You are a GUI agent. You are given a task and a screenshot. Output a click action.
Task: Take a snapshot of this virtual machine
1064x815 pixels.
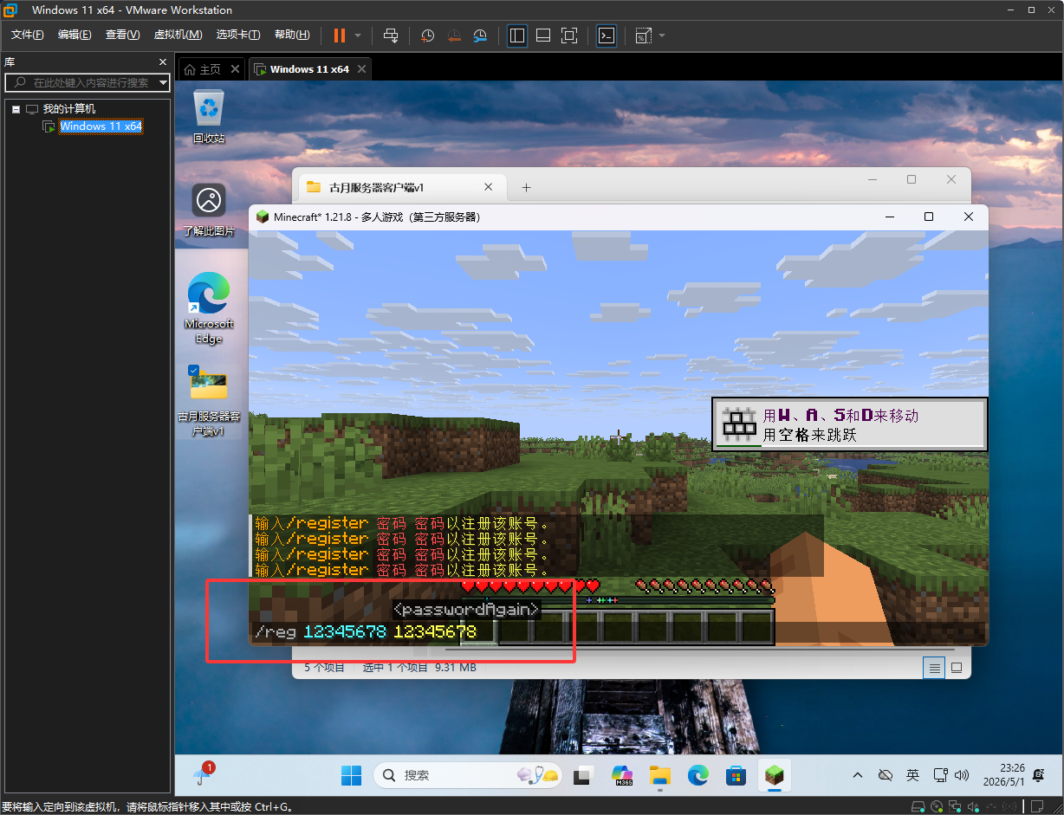tap(428, 36)
